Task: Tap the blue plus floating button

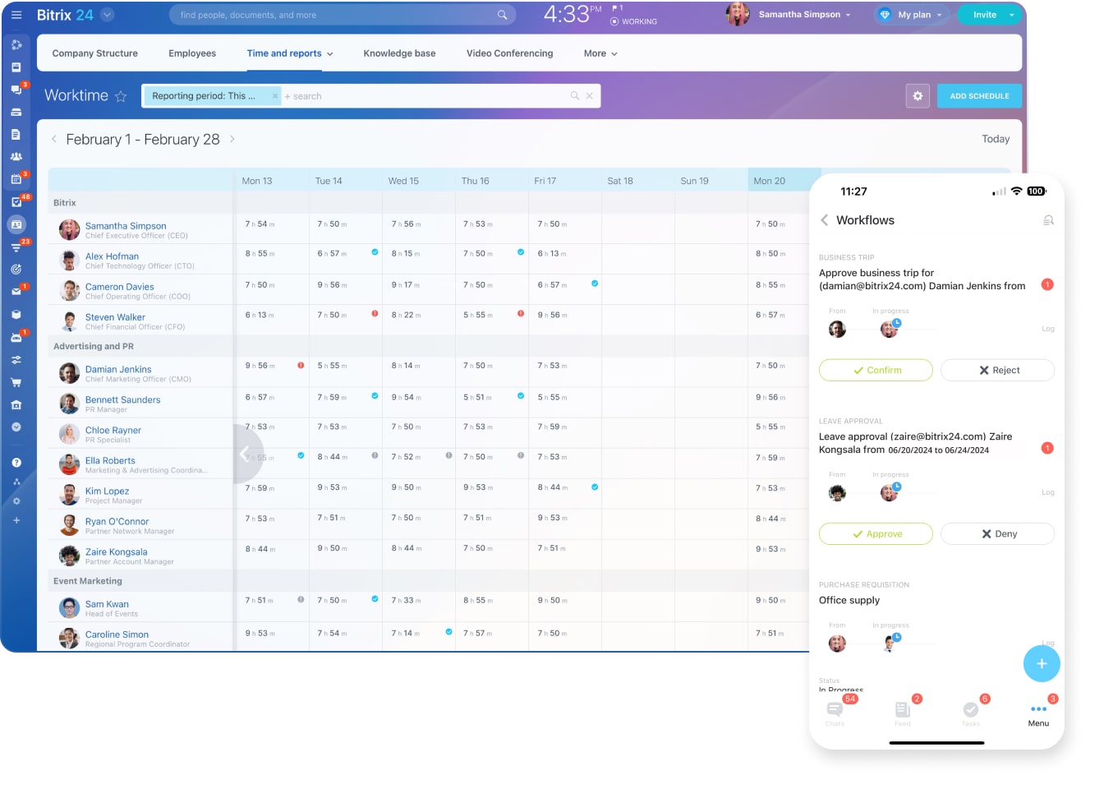Action: 1041,664
